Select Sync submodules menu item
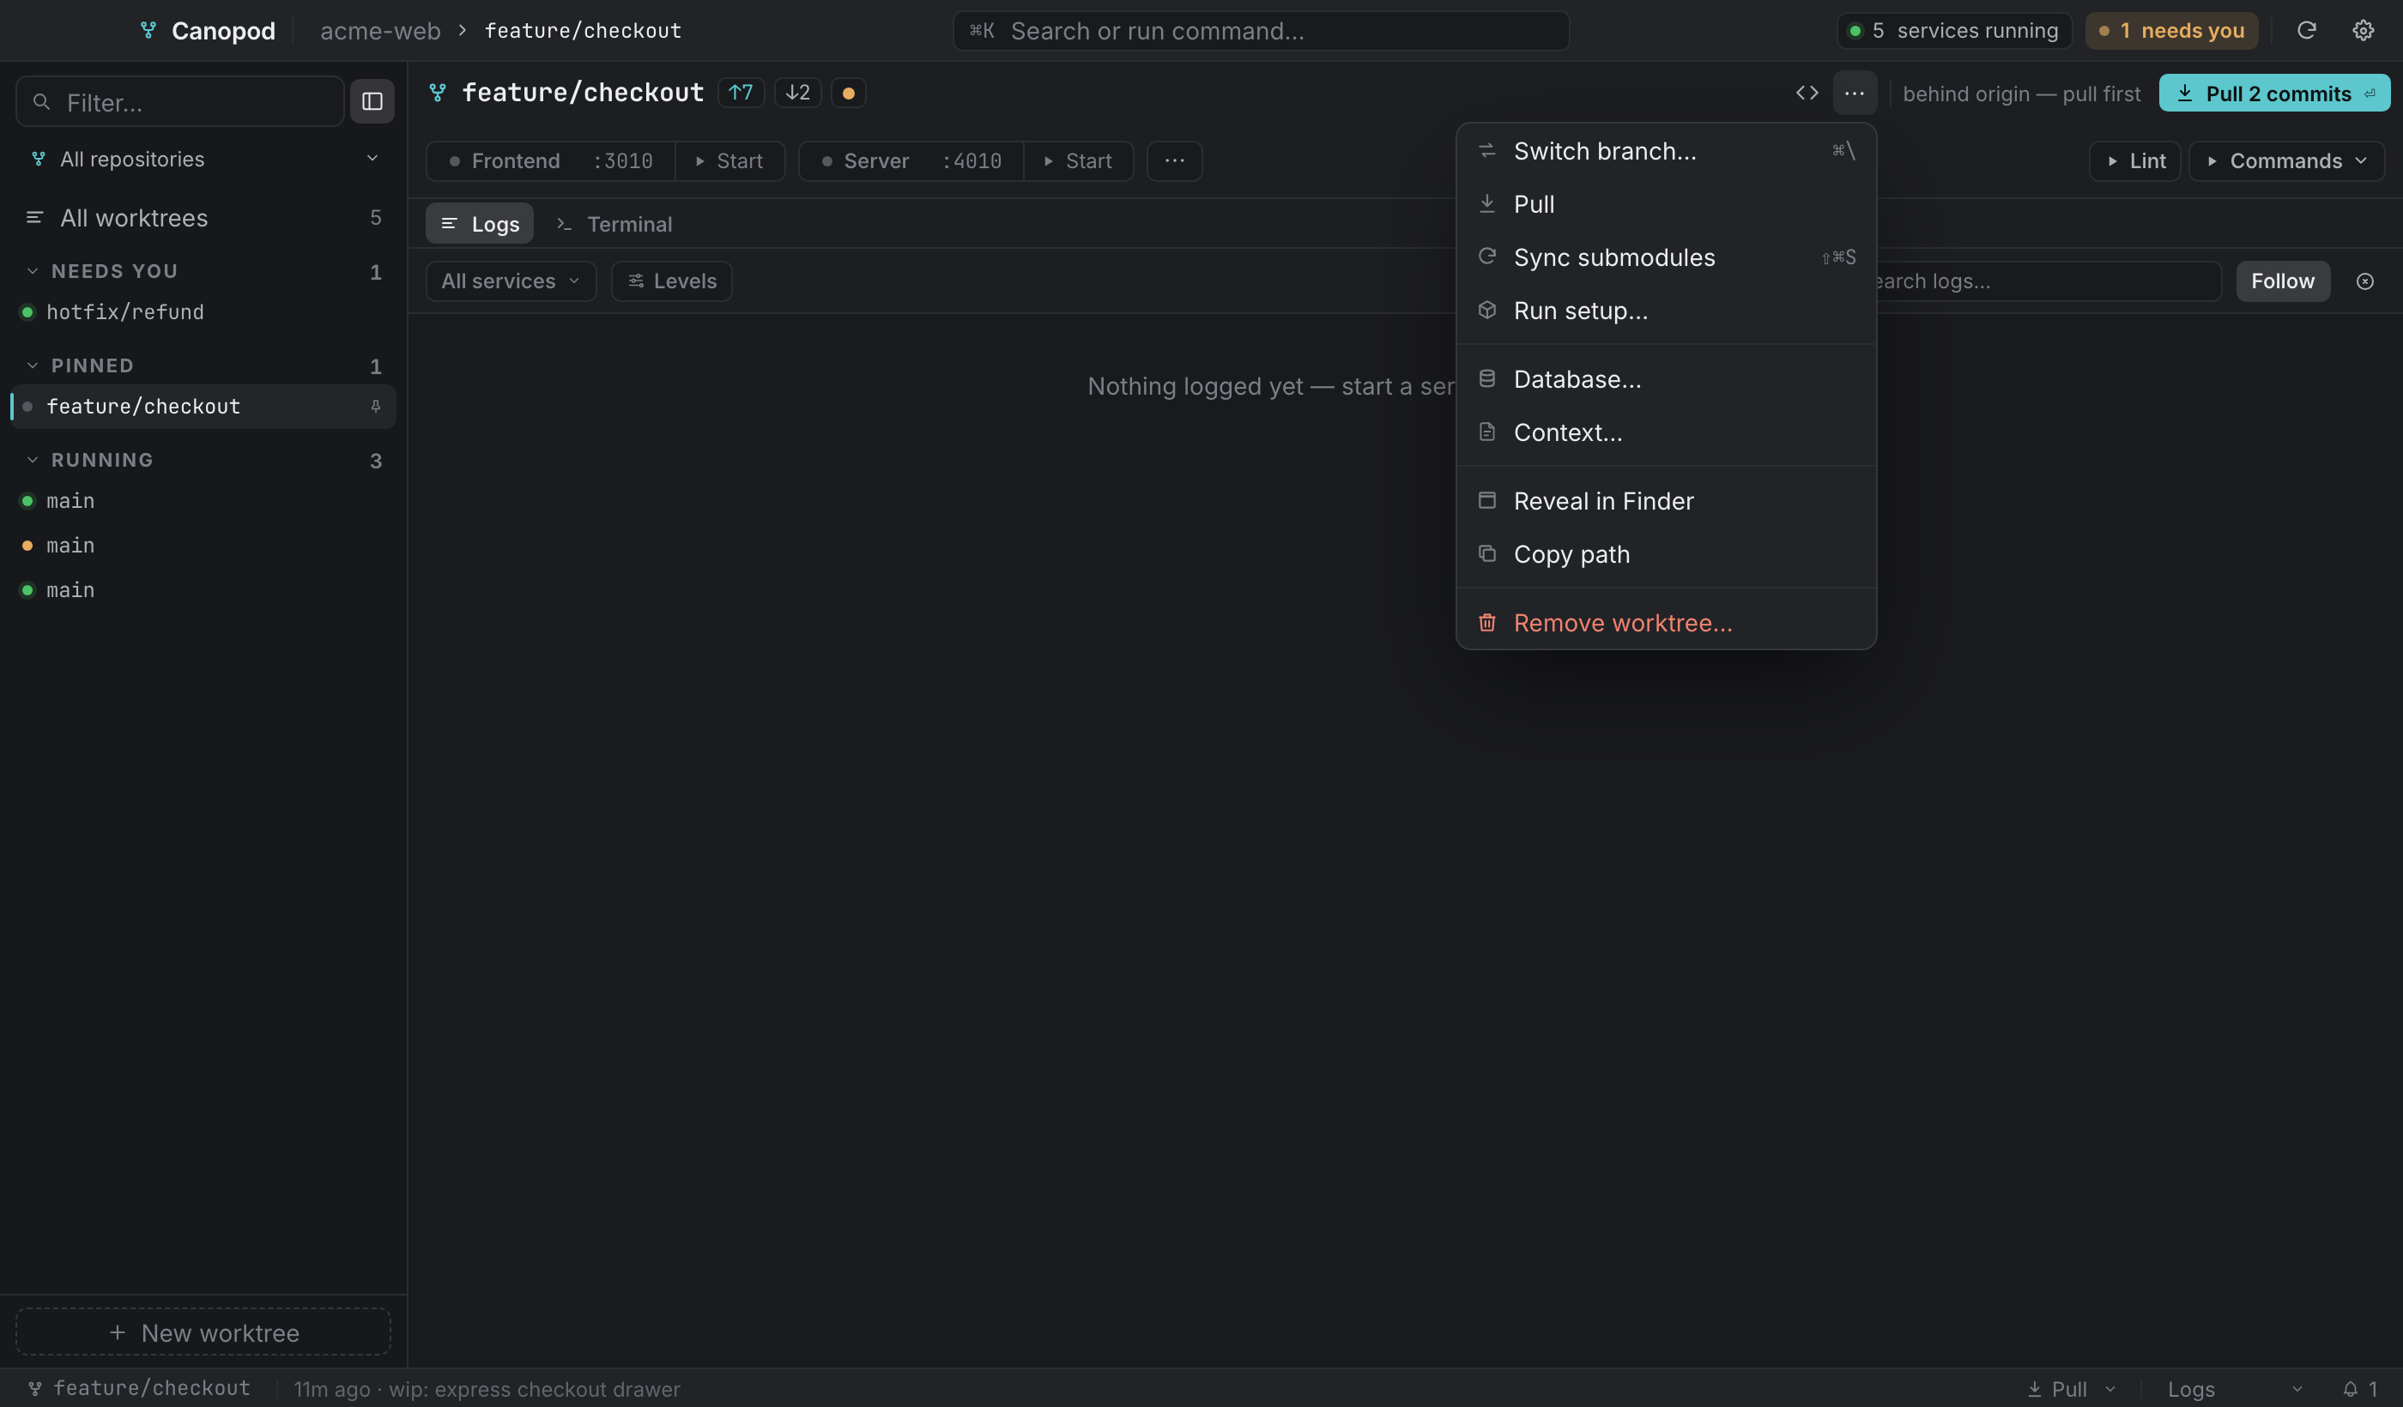The width and height of the screenshot is (2403, 1407). click(1666, 257)
